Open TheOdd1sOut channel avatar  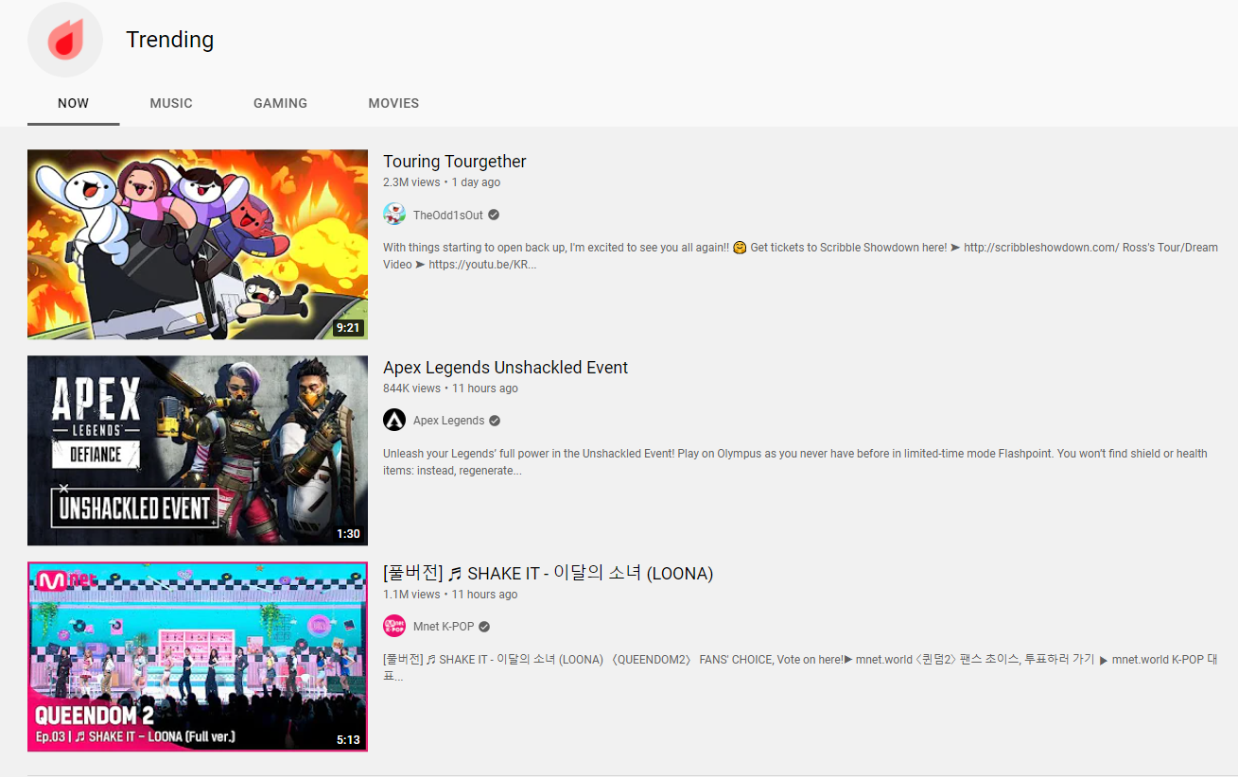point(394,215)
